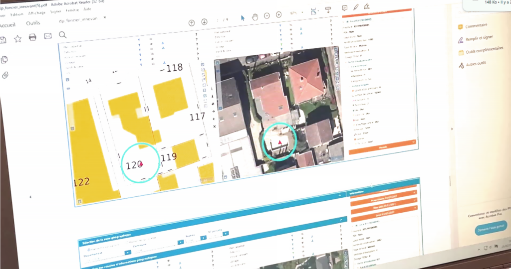Print the document using the printer icon
The width and height of the screenshot is (511, 269).
click(x=32, y=37)
